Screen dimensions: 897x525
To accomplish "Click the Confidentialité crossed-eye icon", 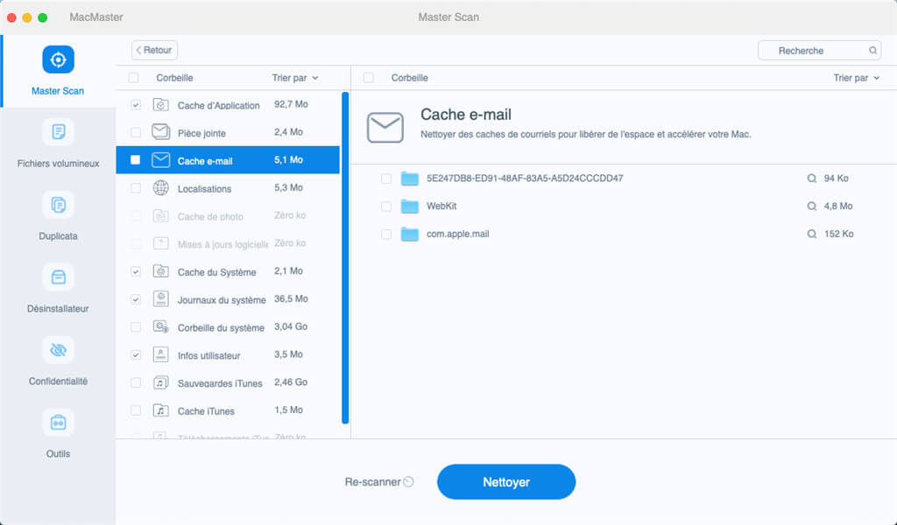I will point(58,350).
